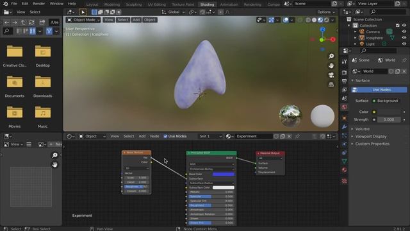Switch to the Animation workspace tab
The height and width of the screenshot is (231, 410).
click(229, 4)
